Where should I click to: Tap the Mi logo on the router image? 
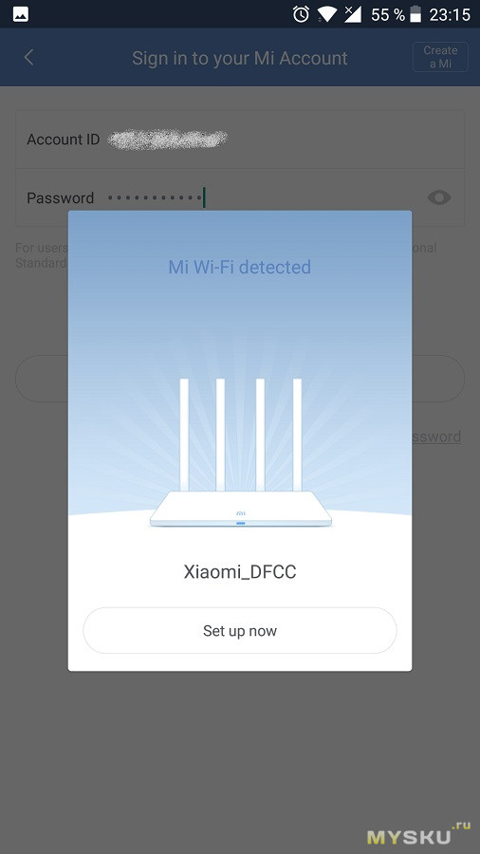click(241, 513)
